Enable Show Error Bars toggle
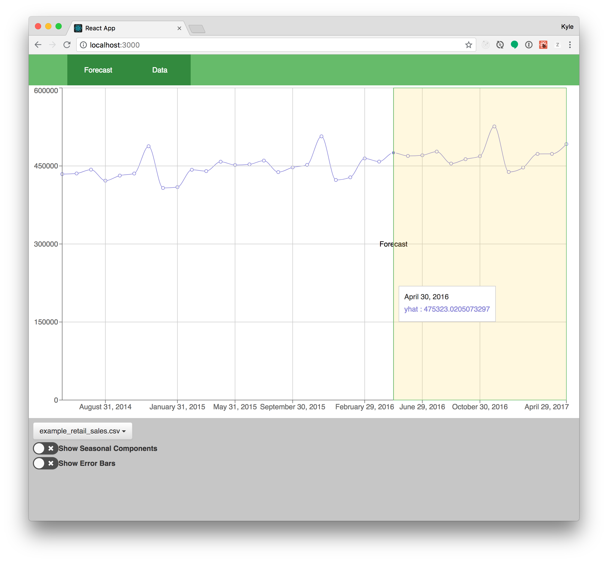 pyautogui.click(x=45, y=463)
